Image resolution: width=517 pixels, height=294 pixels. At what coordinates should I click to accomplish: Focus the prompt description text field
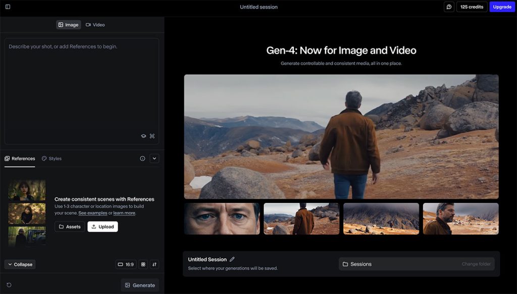[x=82, y=91]
